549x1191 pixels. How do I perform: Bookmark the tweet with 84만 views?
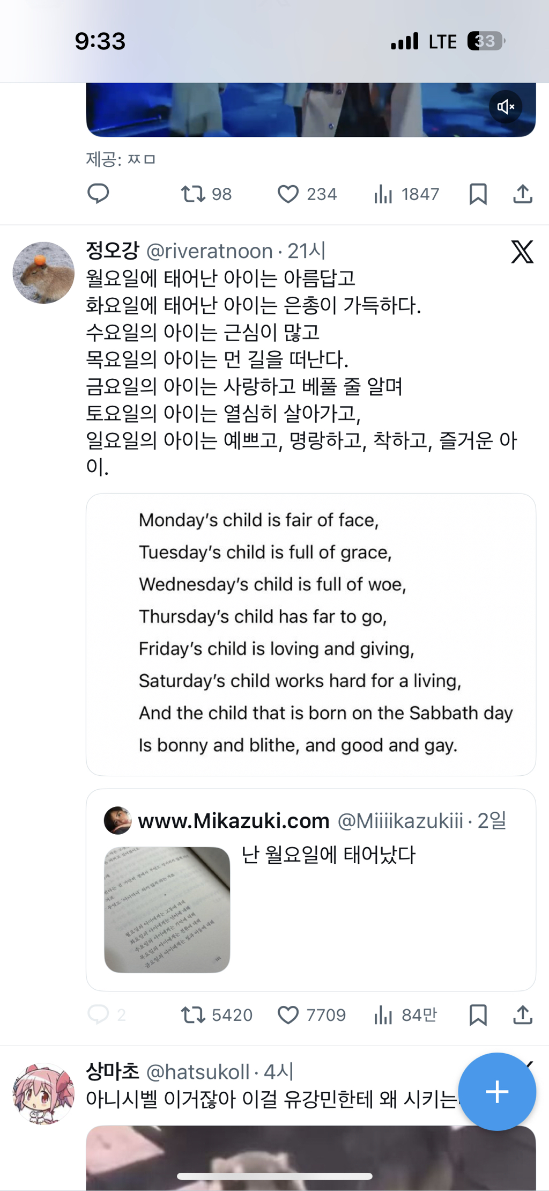coord(478,1015)
